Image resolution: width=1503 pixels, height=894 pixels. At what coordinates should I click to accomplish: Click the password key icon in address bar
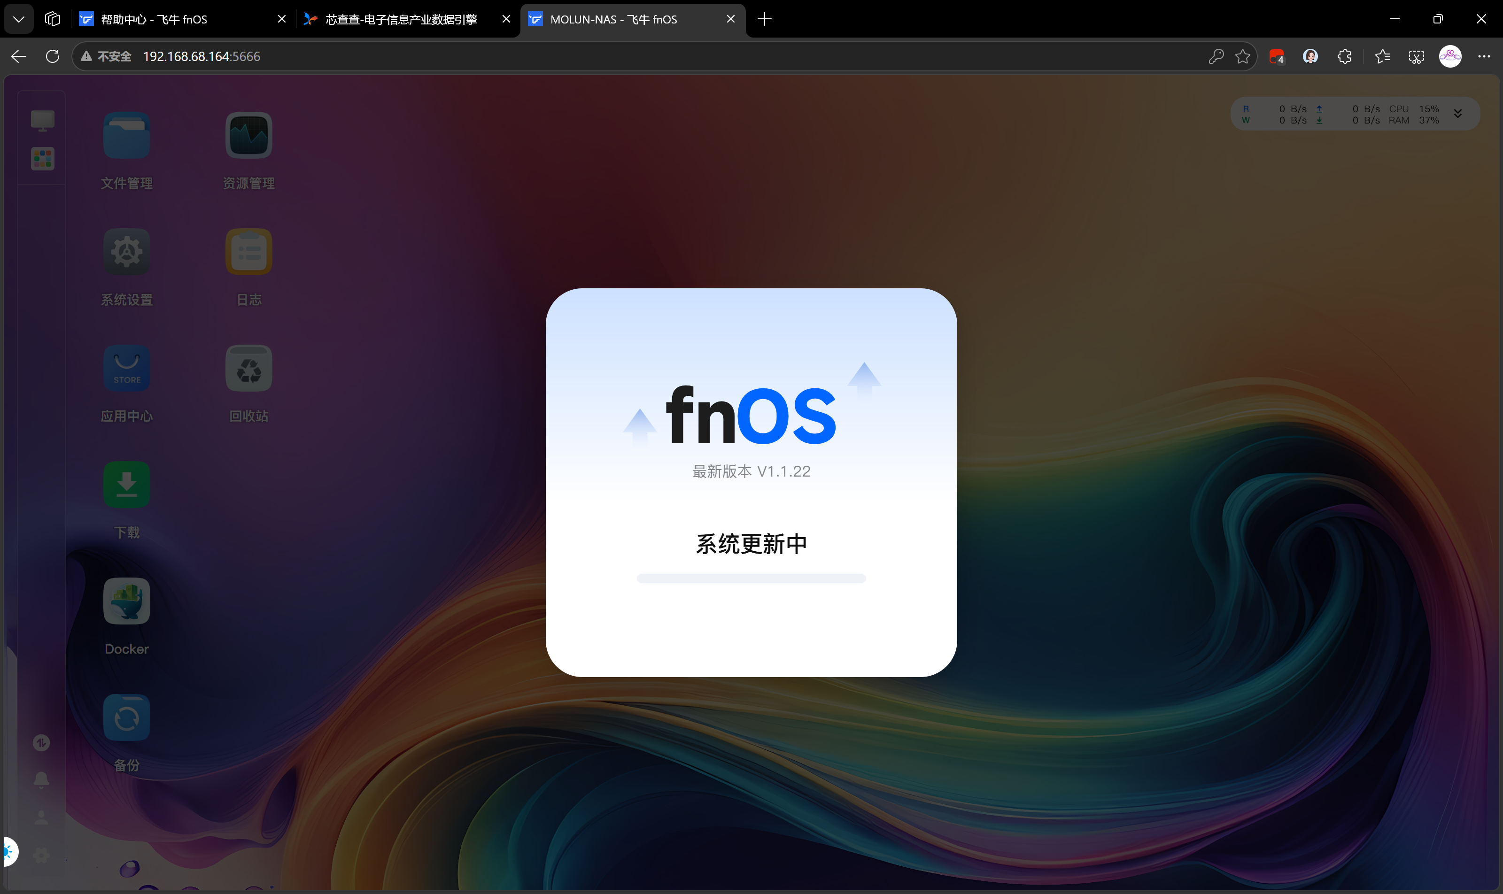(x=1216, y=56)
